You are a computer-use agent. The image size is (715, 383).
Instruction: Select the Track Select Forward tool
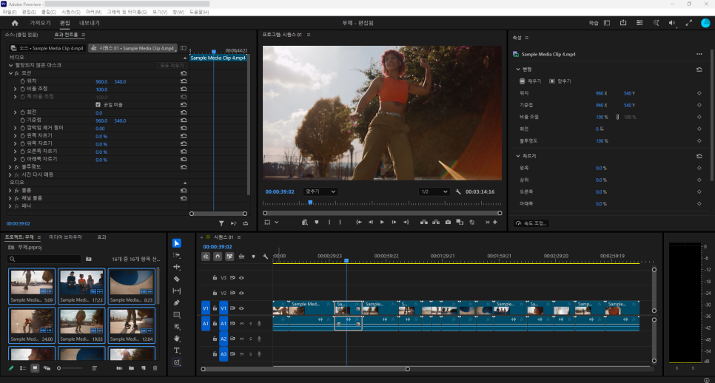pos(176,255)
